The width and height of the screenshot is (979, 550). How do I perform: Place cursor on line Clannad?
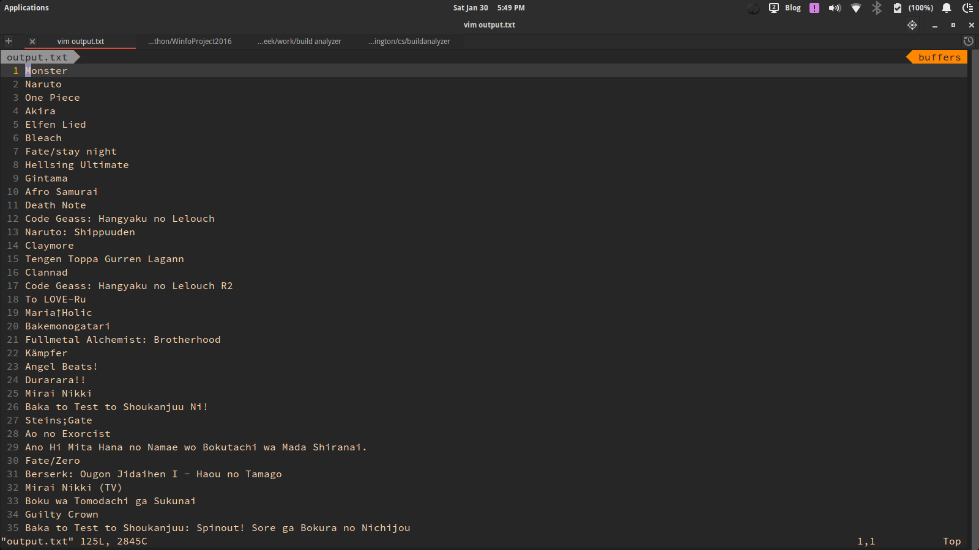(47, 273)
